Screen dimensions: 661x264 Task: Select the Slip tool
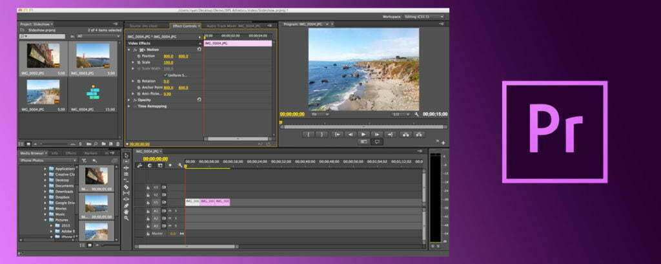pos(126,193)
